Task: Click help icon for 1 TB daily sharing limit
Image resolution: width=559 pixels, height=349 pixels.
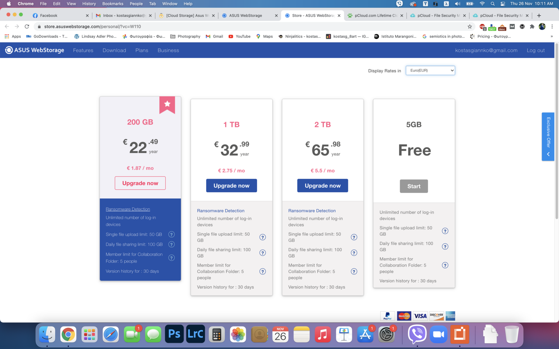Action: click(263, 253)
